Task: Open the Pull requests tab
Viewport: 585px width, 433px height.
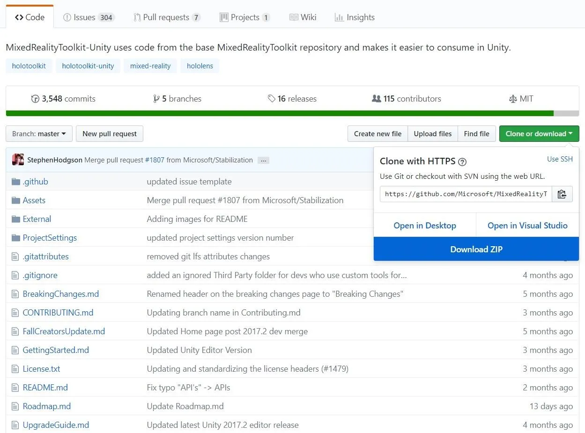Action: click(x=167, y=17)
